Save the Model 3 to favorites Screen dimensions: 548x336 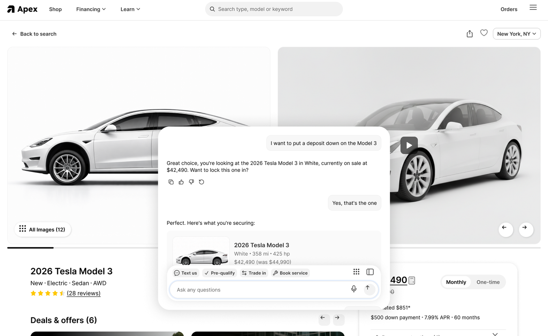(484, 33)
